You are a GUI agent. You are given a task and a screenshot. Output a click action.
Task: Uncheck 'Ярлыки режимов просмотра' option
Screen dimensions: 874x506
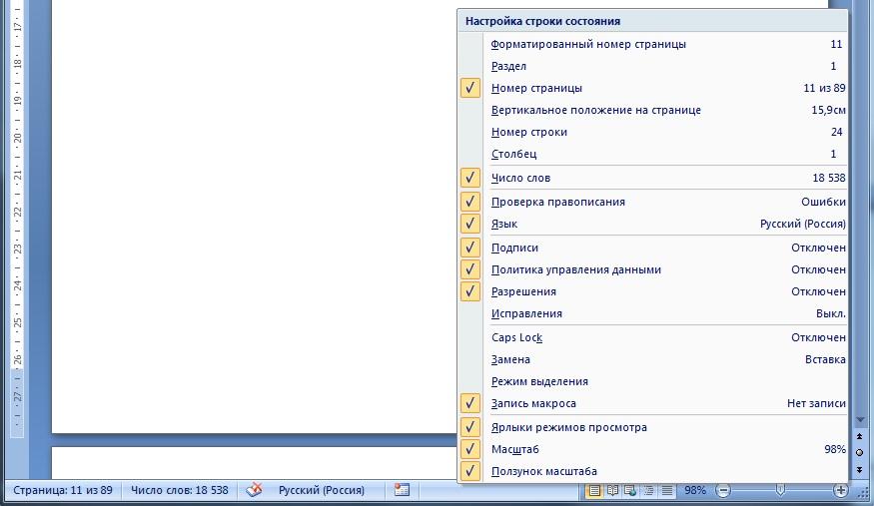click(x=652, y=427)
